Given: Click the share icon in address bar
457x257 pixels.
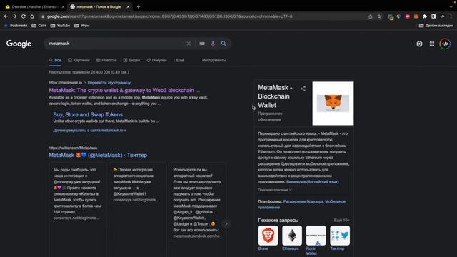Looking at the screenshot, I should tap(371, 16).
